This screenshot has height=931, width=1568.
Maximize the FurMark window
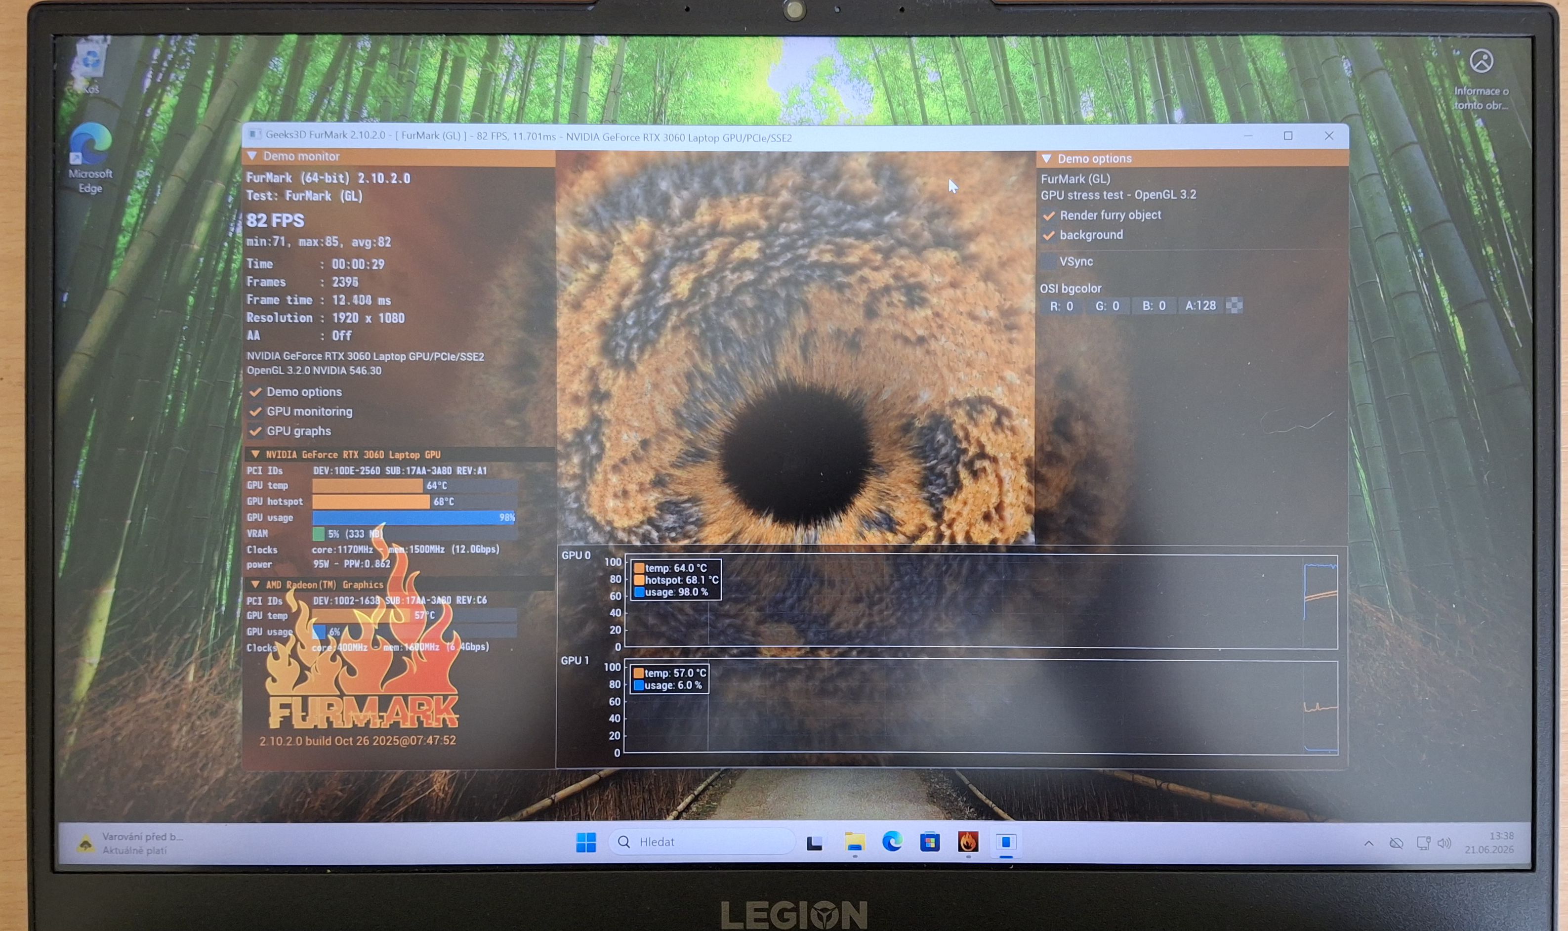coord(1287,135)
